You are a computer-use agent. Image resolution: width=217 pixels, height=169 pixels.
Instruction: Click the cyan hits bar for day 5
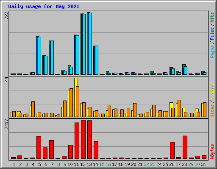[x=39, y=56]
